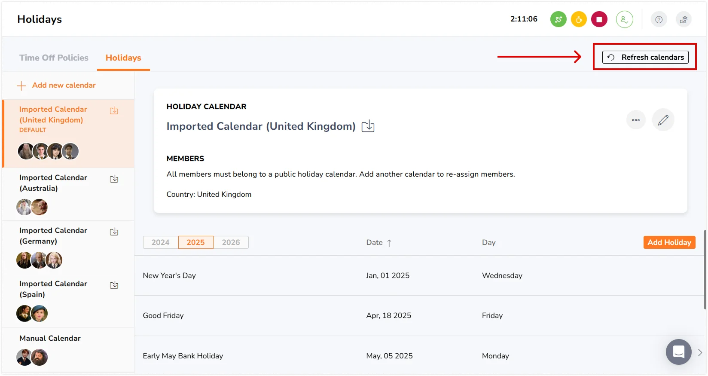Click the yellow break timer icon
This screenshot has width=708, height=376.
(579, 19)
